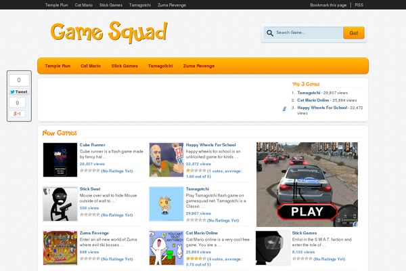
Task: Rate Cube Runner with the star rating
Action: click(90, 171)
